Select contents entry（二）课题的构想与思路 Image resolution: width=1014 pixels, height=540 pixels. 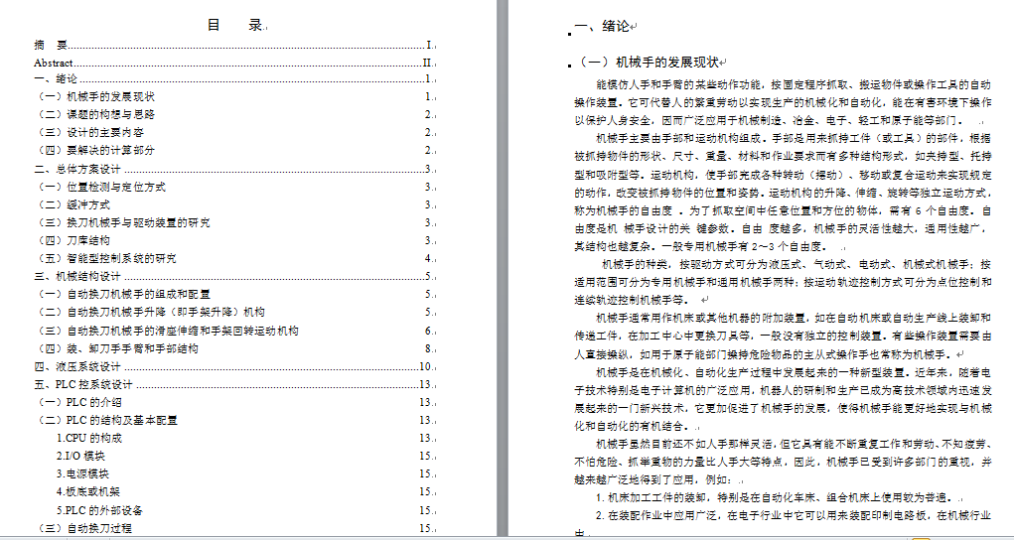pyautogui.click(x=234, y=114)
